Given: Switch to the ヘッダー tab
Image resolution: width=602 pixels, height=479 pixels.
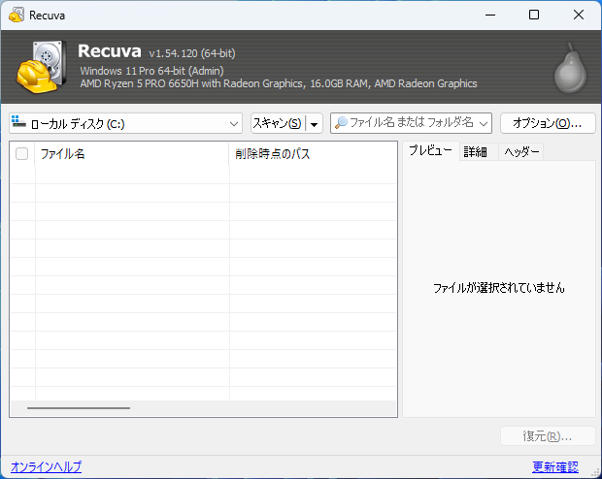Looking at the screenshot, I should pos(521,152).
